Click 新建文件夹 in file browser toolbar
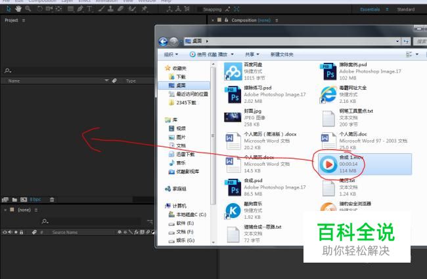The width and height of the screenshot is (427, 279). [282, 54]
